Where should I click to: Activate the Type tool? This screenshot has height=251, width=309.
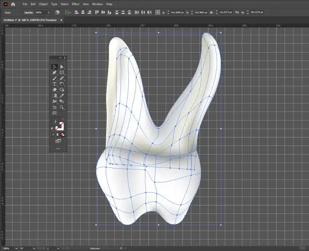(x=55, y=84)
